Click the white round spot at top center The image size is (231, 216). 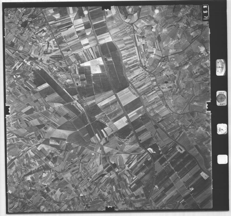[x=86, y=12]
